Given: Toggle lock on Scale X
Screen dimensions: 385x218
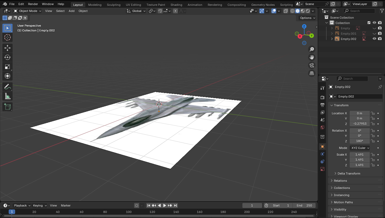Looking at the screenshot, I should [373, 155].
